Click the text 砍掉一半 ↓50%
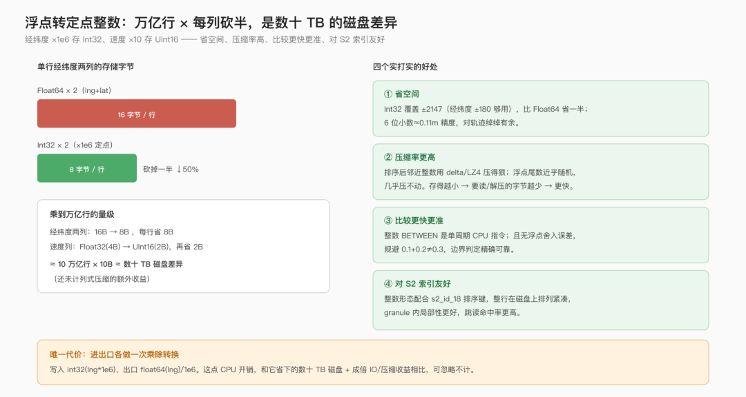Viewport: 746px width, 397px height. coord(171,169)
